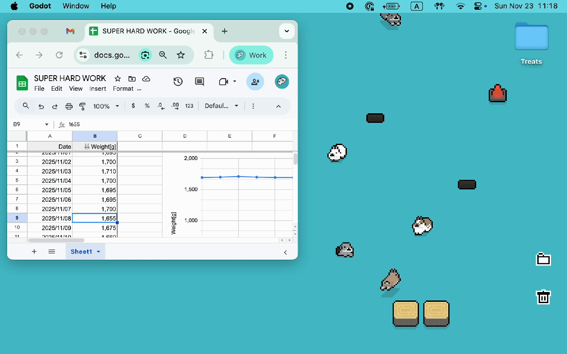The image size is (567, 354).
Task: Open the Insert menu
Action: pos(97,88)
